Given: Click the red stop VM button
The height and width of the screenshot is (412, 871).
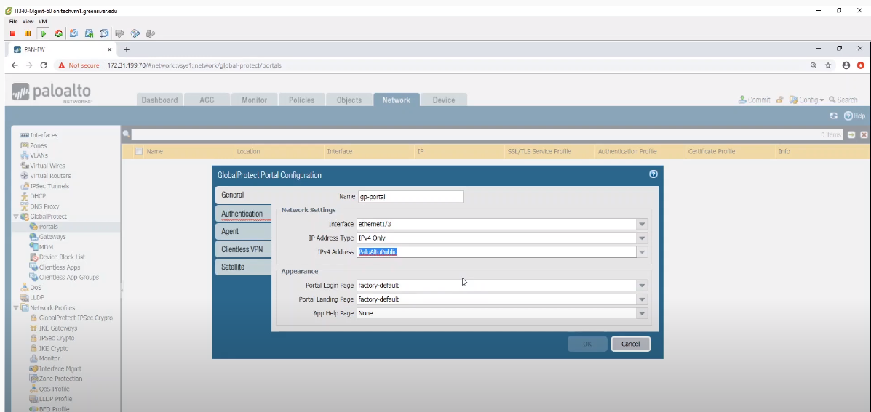Looking at the screenshot, I should 13,34.
